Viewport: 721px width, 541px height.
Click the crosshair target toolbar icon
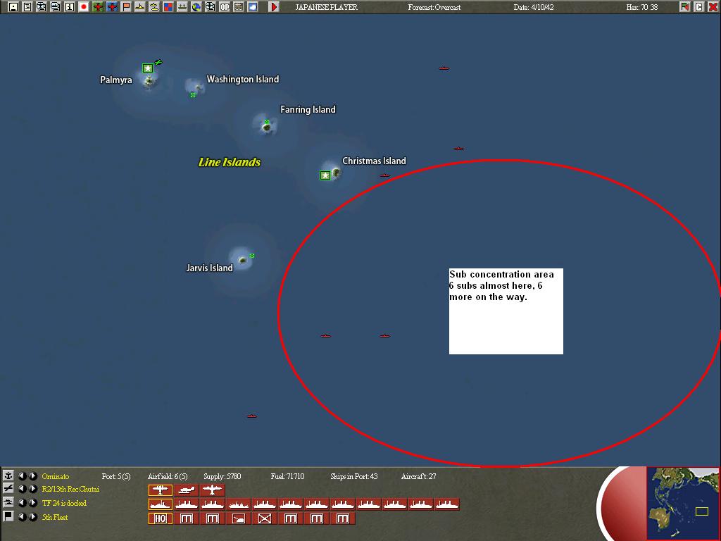coord(210,7)
